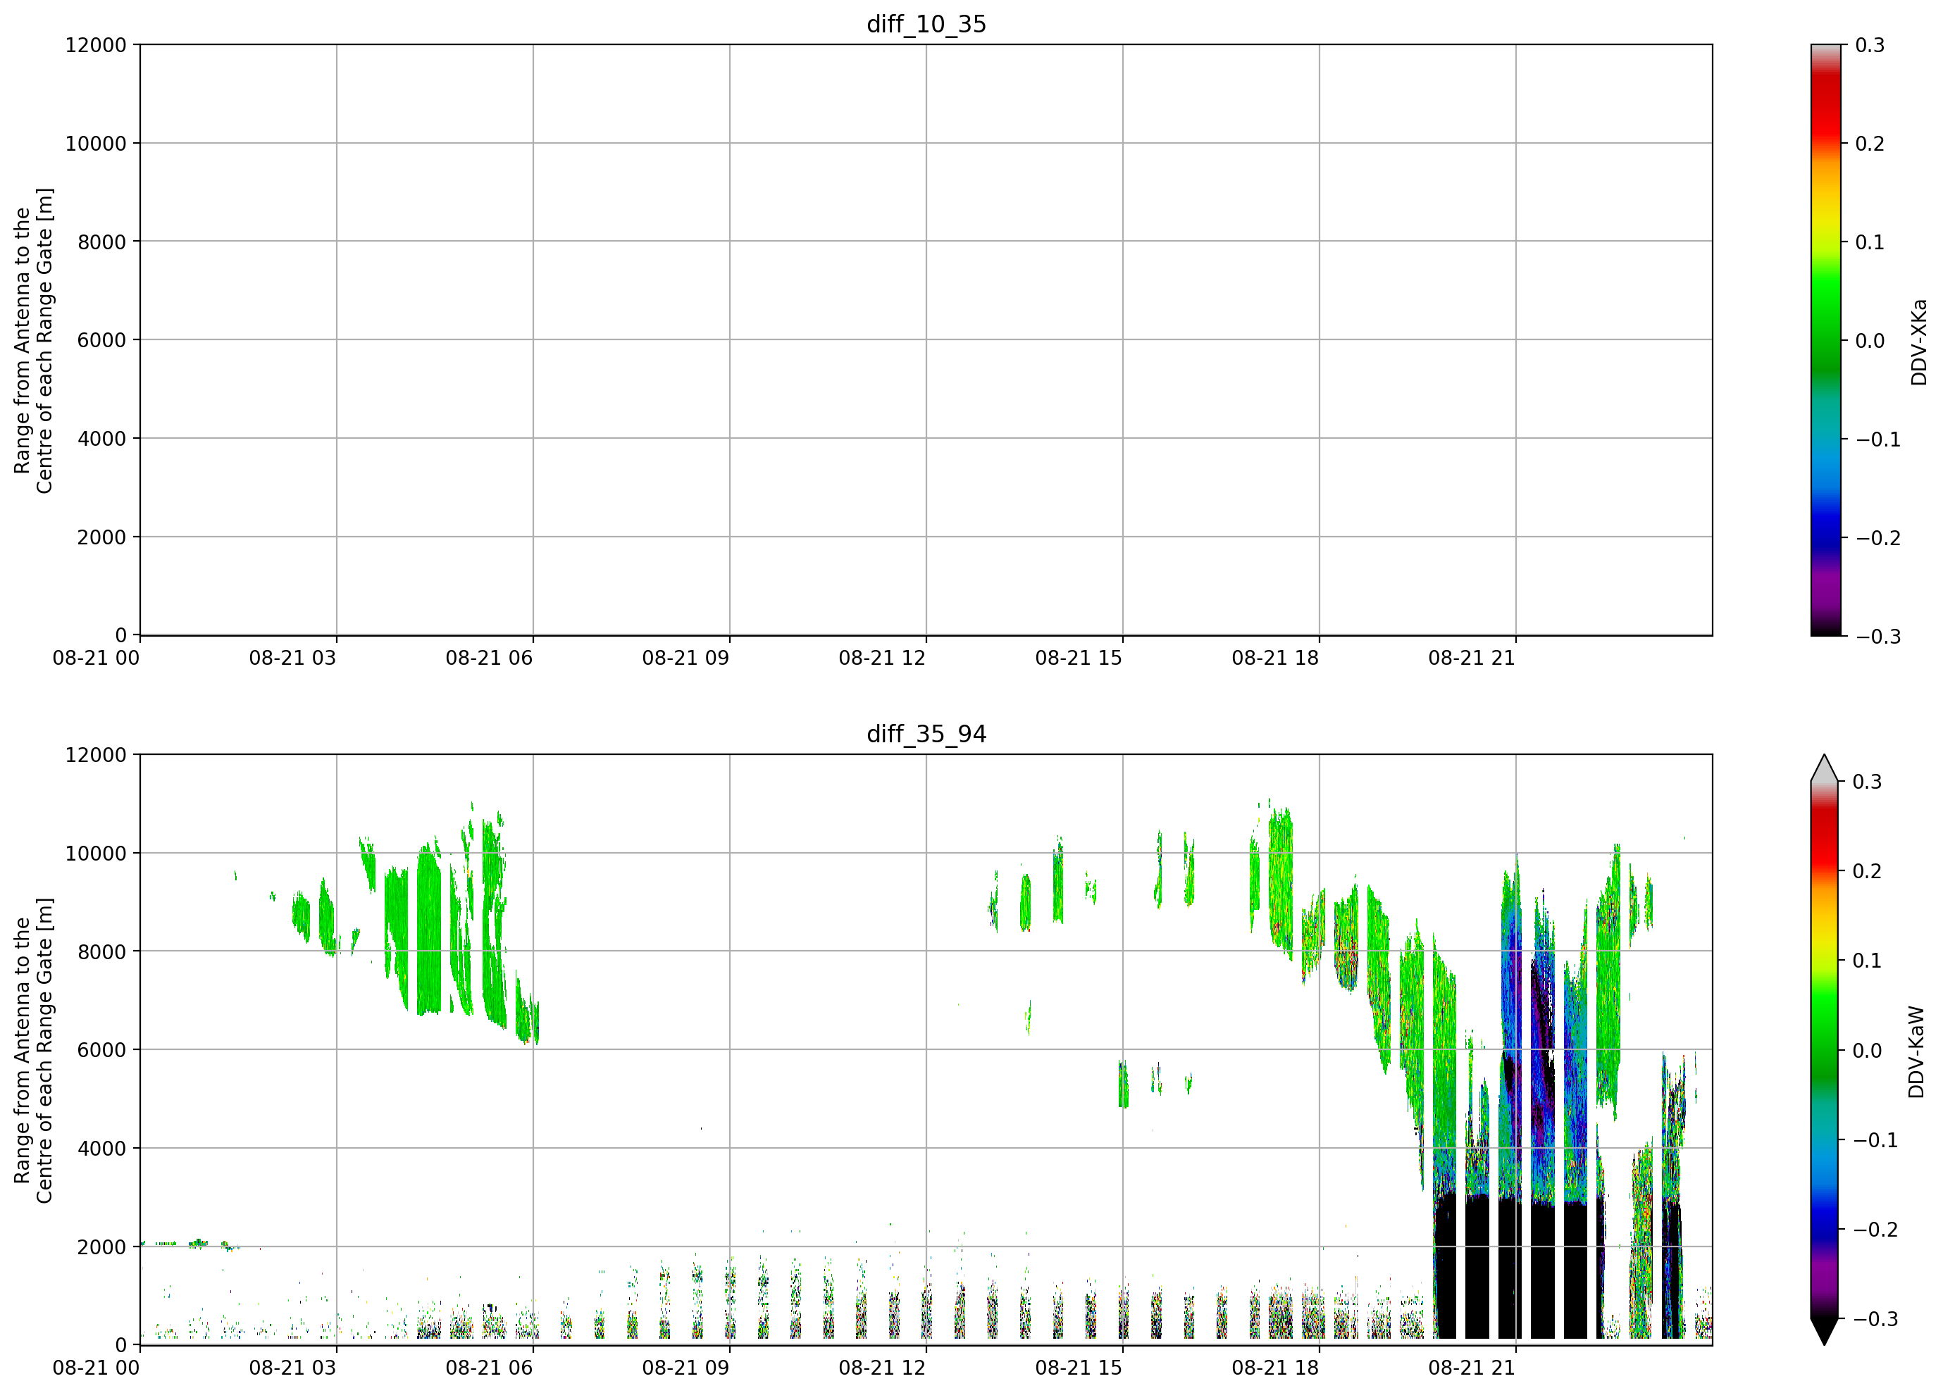1943x1393 pixels.
Task: Click the 4000 tick on diff_10_35 y-axis
Action: (x=102, y=438)
